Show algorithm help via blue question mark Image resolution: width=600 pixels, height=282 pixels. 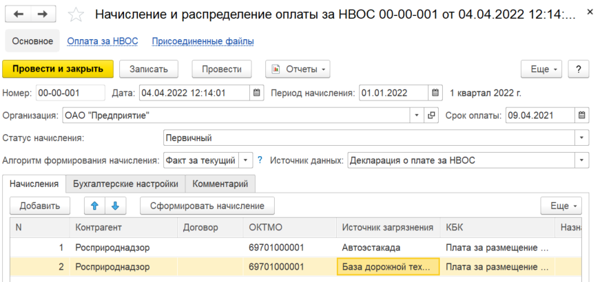pyautogui.click(x=260, y=160)
